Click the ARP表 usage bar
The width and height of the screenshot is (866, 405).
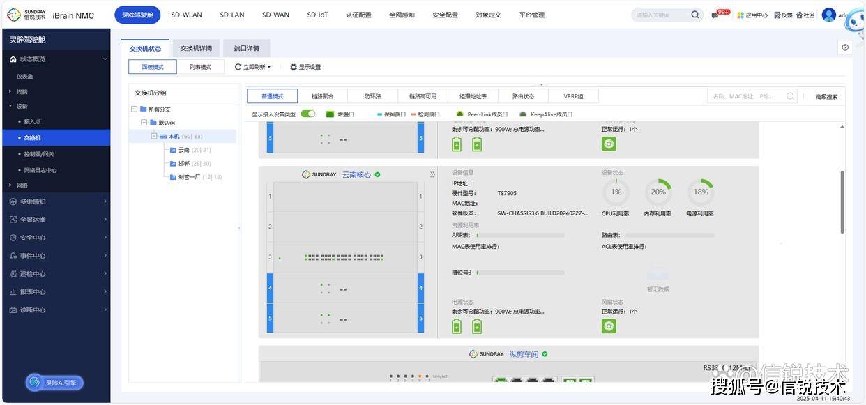(520, 236)
